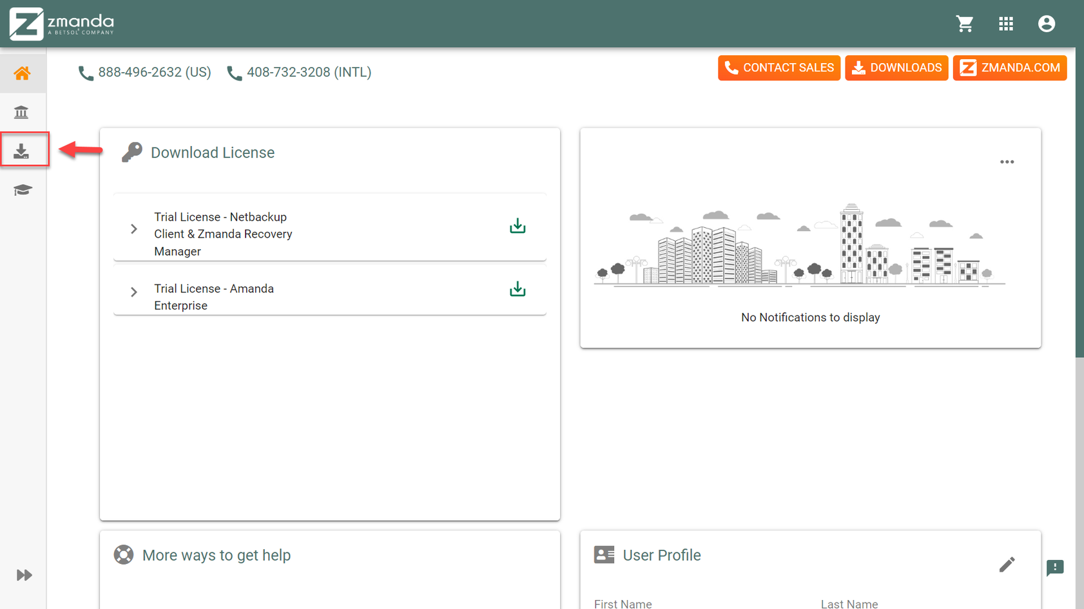This screenshot has width=1084, height=609.
Task: Click the More ways to get help heading
Action: pyautogui.click(x=217, y=555)
